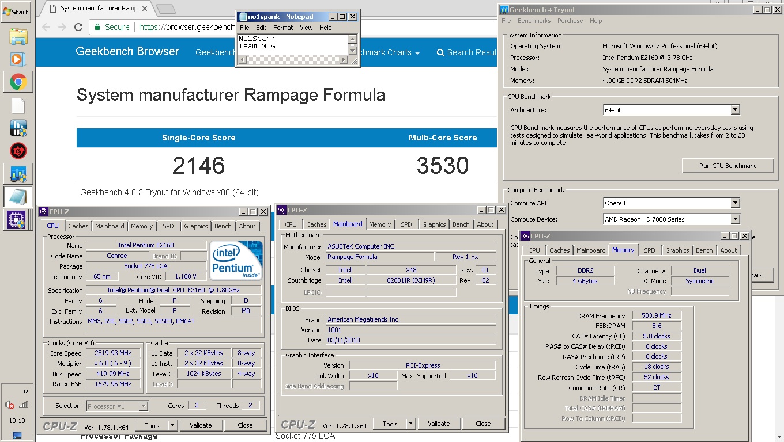Click Notepad horizontal scrollbar right arrow
784x442 pixels.
(344, 60)
